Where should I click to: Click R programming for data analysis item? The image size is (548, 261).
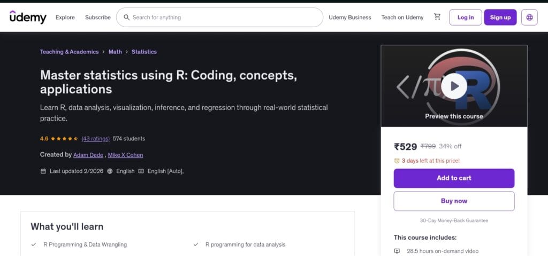[x=245, y=244]
